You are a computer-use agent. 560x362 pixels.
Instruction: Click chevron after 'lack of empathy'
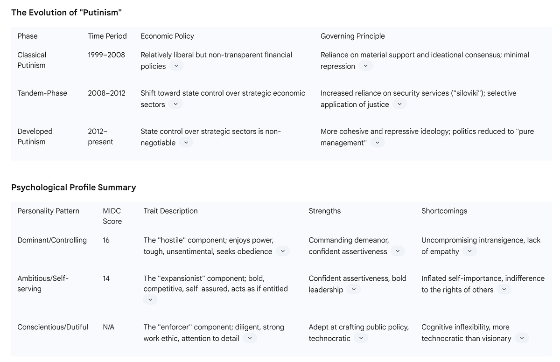(x=469, y=251)
